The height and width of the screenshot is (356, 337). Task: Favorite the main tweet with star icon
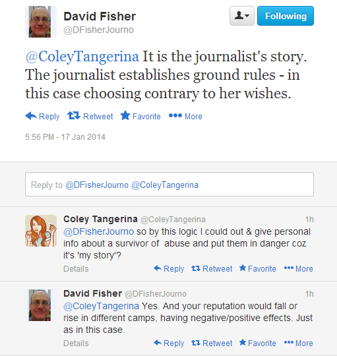pos(140,116)
